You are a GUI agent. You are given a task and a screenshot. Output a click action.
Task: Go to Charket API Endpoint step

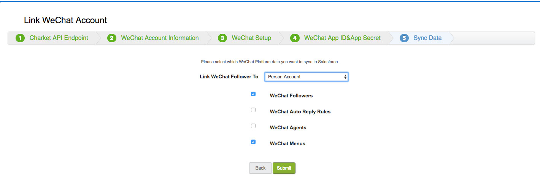59,38
